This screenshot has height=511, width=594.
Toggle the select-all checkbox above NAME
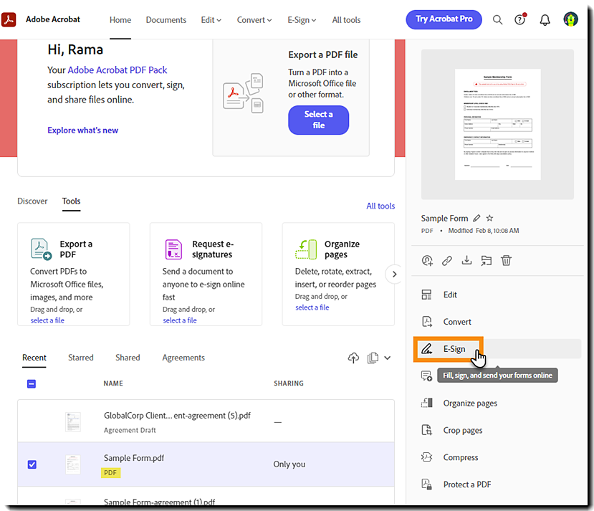coord(32,383)
